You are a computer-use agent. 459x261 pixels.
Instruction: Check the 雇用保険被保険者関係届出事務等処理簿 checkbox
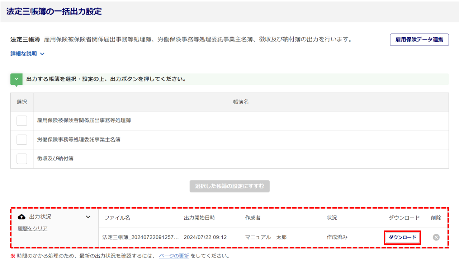(x=22, y=121)
